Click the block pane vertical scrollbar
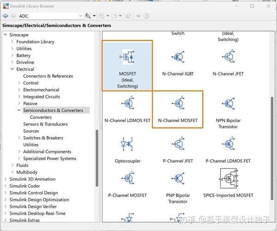This screenshot has width=277, height=231. pos(272,148)
